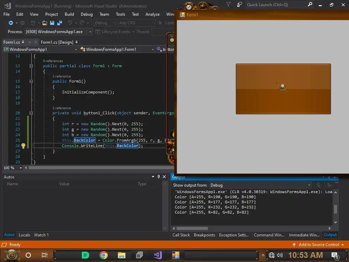Expand the Add to Source Control arrow
Viewport: 349px width, 262px height.
click(x=343, y=244)
